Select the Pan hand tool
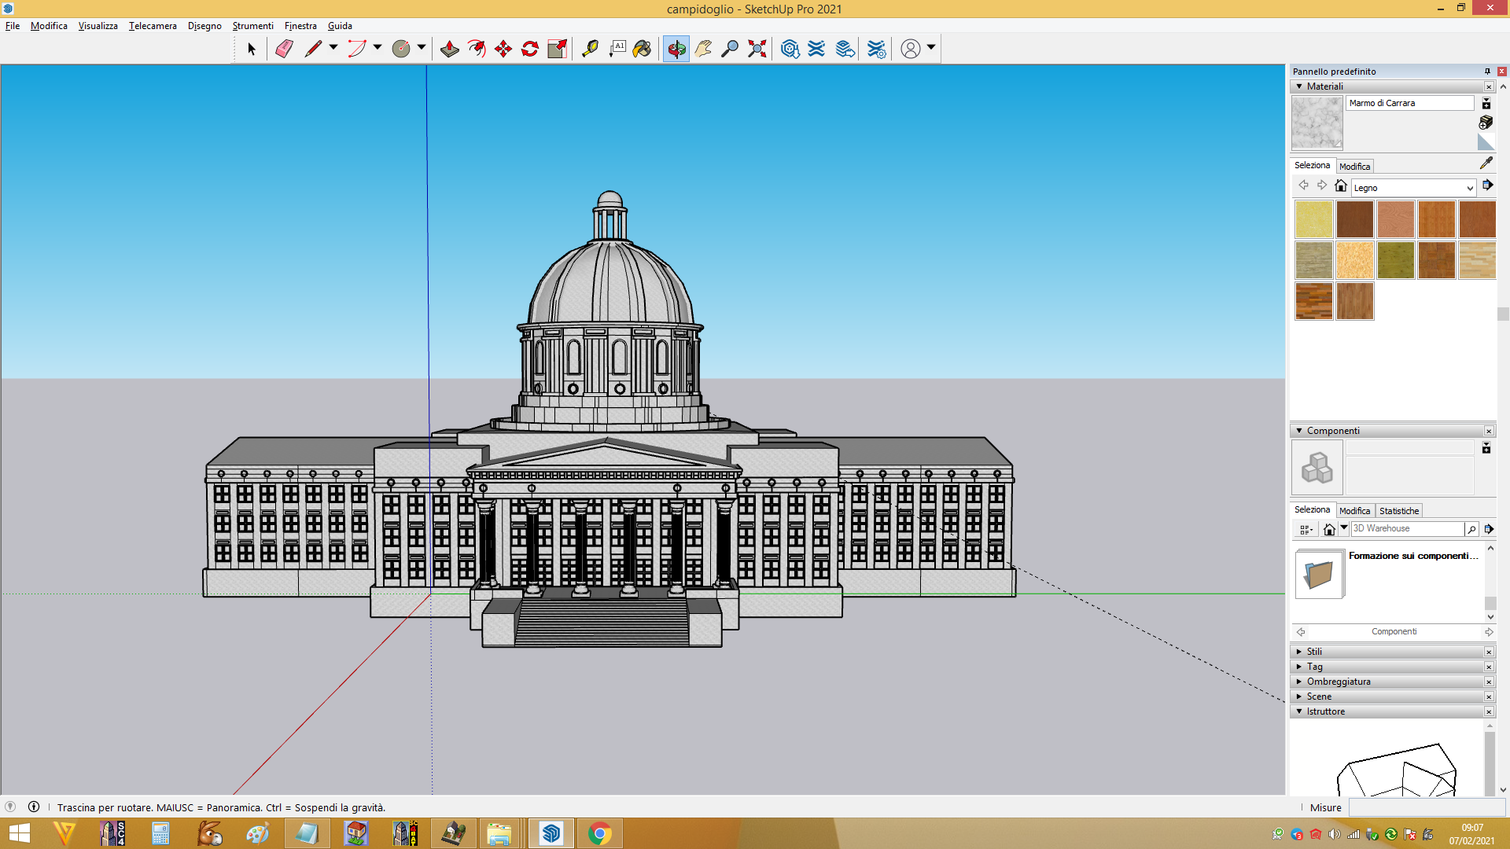 click(x=703, y=49)
